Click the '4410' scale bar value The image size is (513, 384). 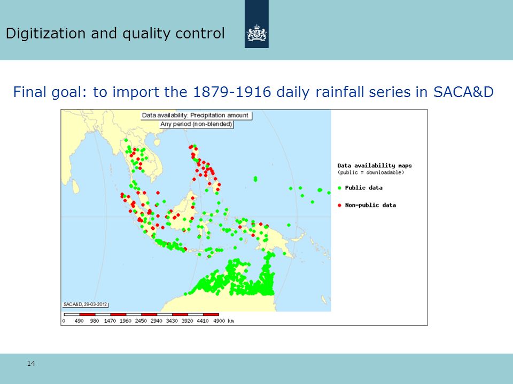pos(203,321)
